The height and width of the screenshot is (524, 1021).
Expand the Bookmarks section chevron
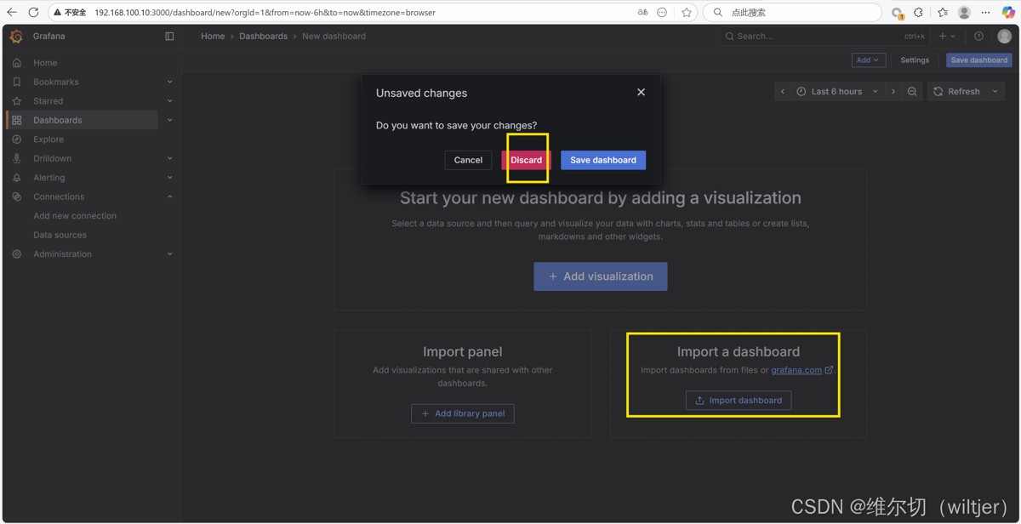pos(169,82)
